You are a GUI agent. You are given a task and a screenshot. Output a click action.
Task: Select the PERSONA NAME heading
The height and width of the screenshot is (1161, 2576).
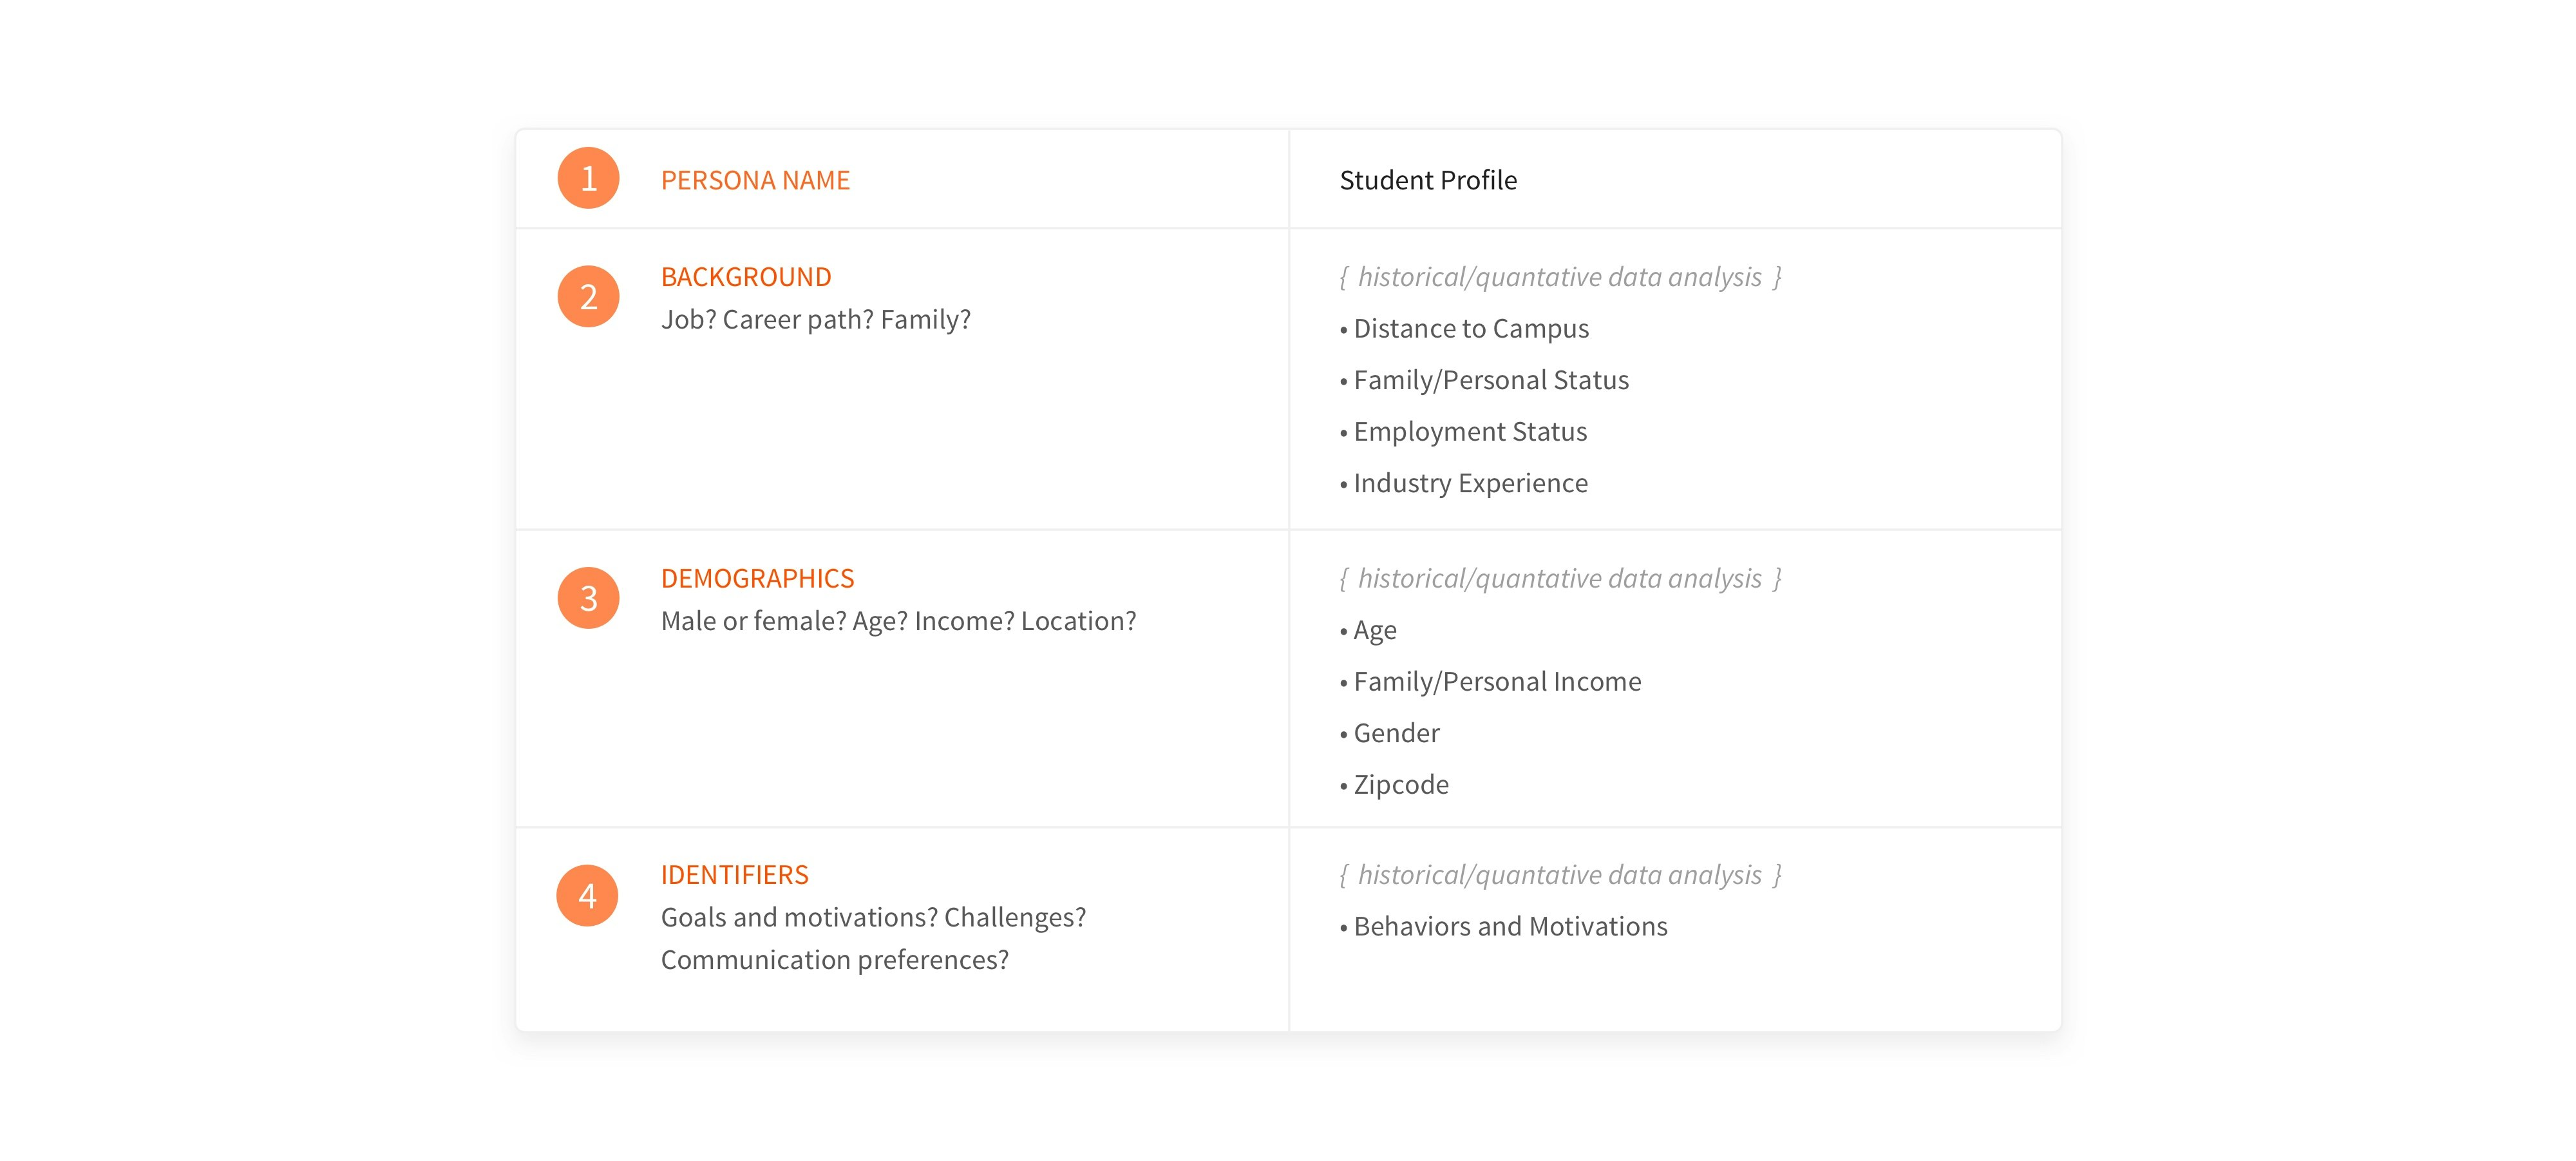pos(755,180)
